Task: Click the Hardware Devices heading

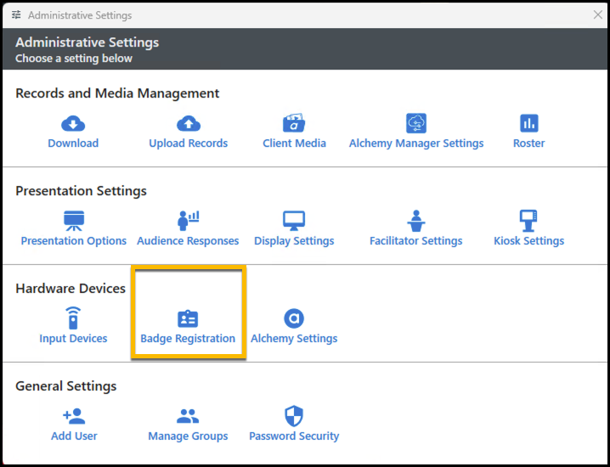Action: click(71, 289)
